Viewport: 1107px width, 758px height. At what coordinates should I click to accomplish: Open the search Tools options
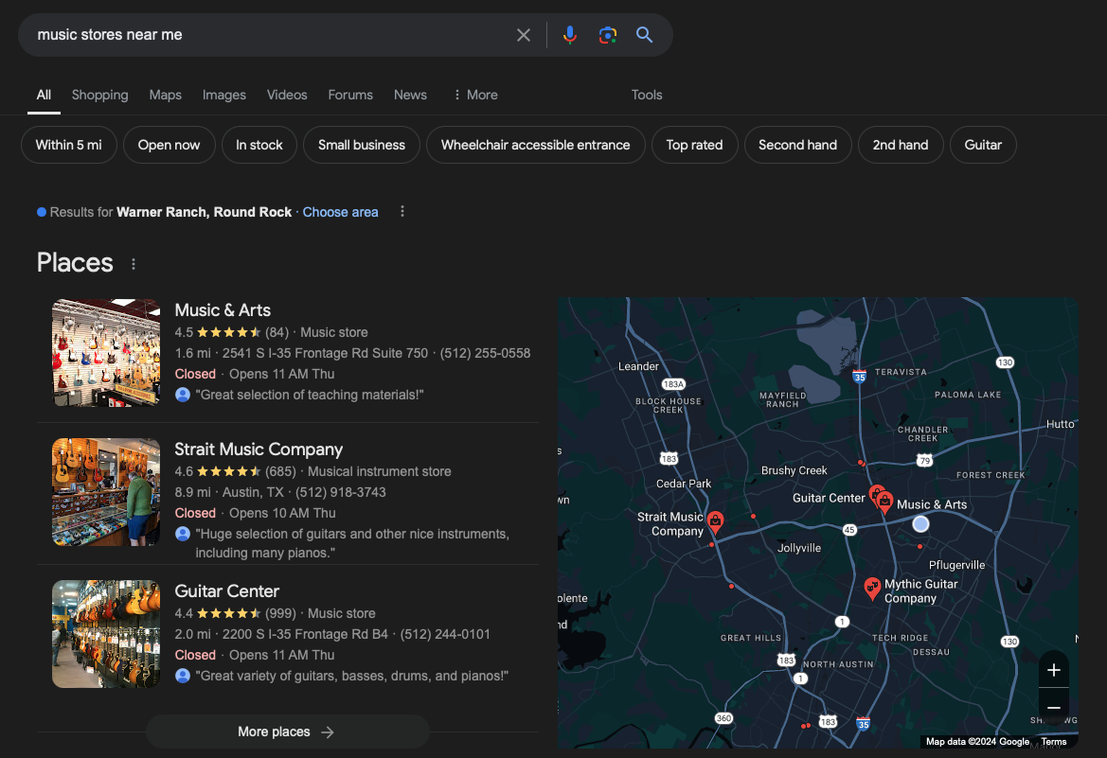647,95
